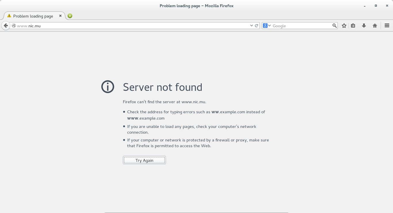
Task: Go to the Home page icon
Action: pos(375,26)
